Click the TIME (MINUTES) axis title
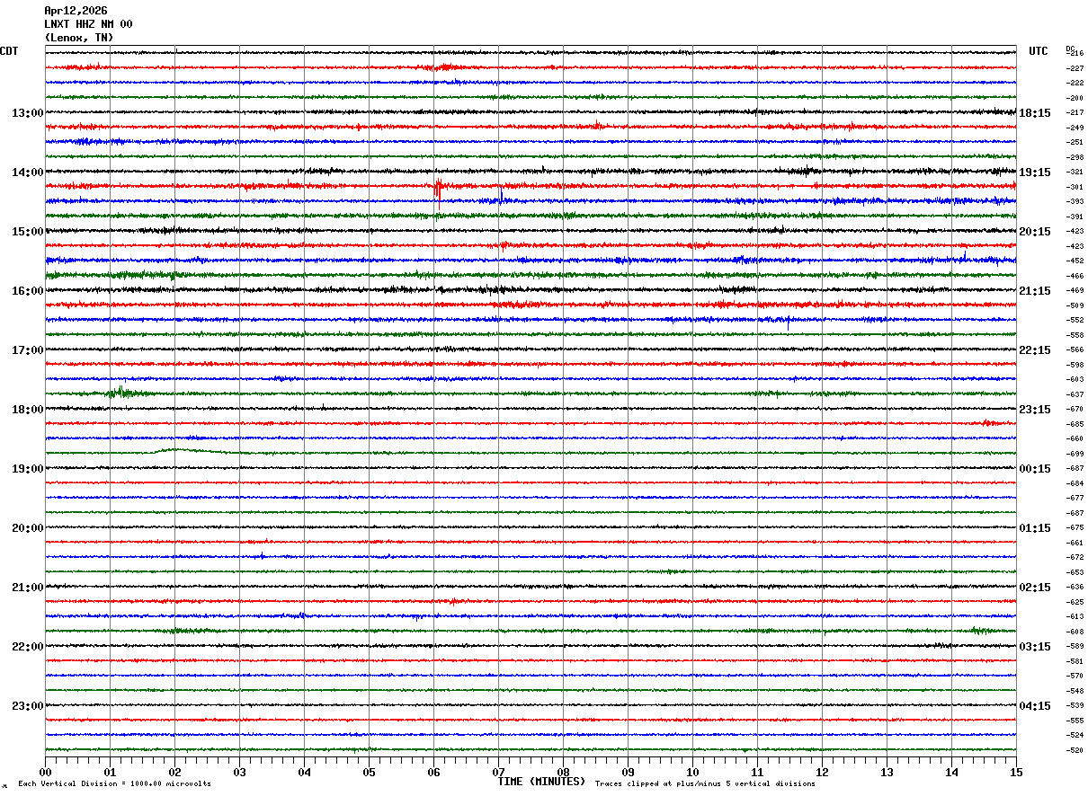The image size is (1088, 796). tap(541, 782)
